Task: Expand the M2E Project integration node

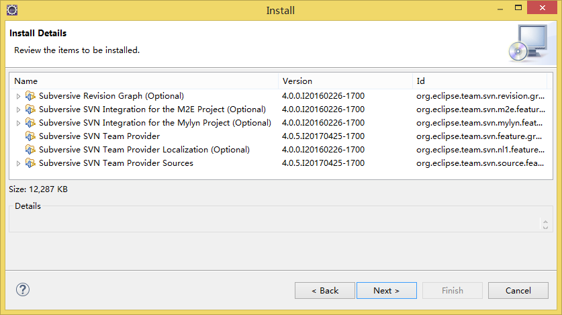Action: (18, 109)
